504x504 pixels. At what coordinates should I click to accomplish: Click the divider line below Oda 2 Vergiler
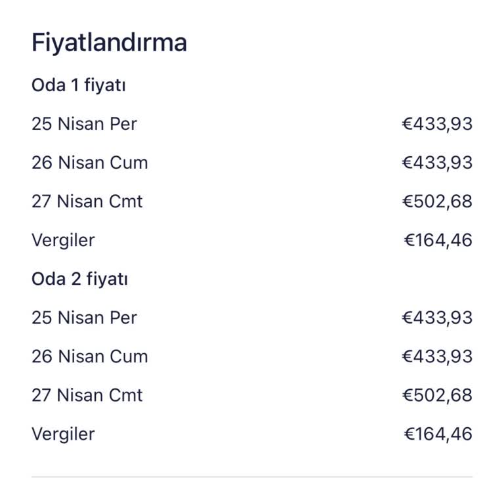click(x=252, y=476)
